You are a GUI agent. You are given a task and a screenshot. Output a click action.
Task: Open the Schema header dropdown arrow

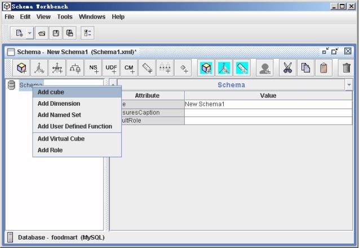[349, 85]
